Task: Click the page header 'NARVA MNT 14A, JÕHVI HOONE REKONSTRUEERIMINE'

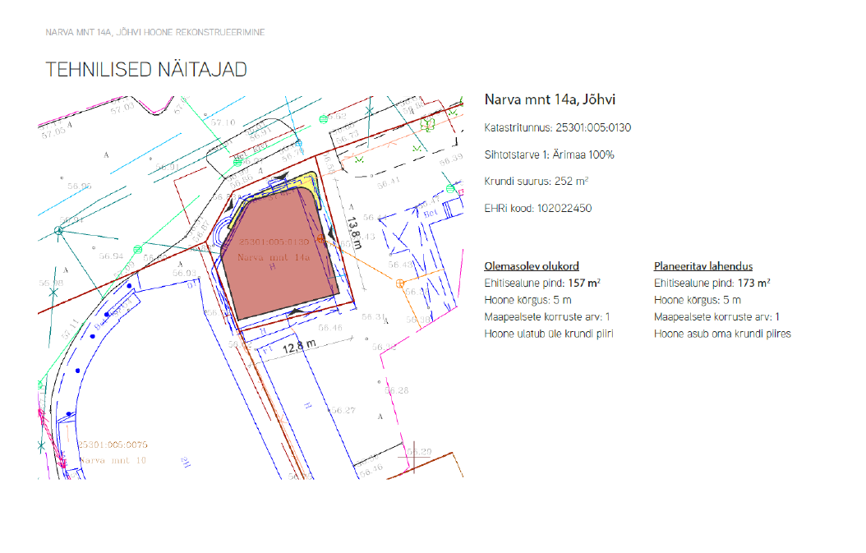Action: (155, 32)
